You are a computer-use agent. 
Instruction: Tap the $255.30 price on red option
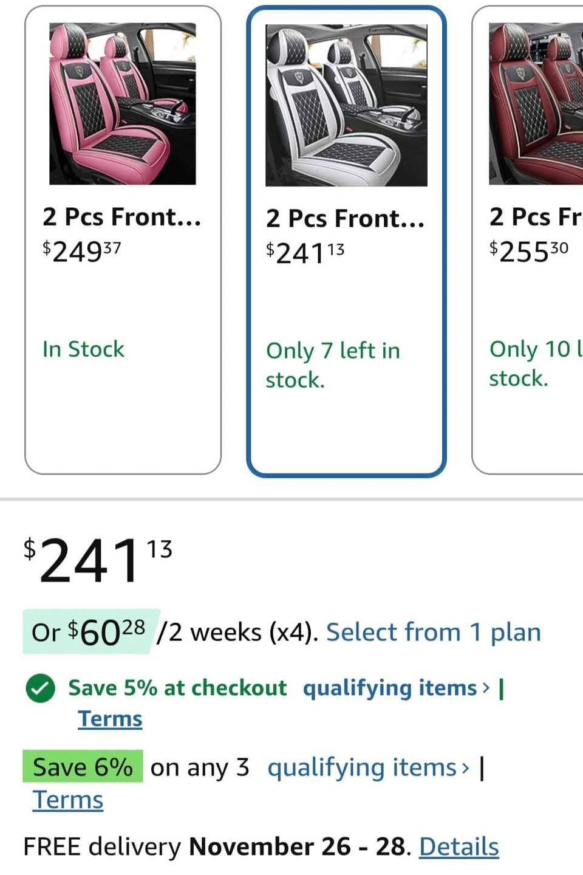tap(529, 251)
